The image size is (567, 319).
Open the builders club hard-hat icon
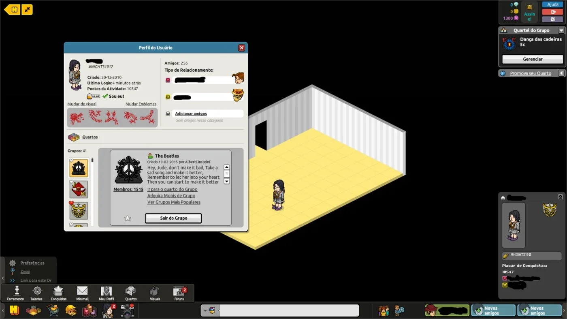coord(71,310)
